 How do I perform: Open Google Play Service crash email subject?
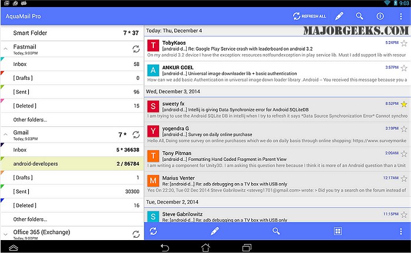[x=237, y=49]
